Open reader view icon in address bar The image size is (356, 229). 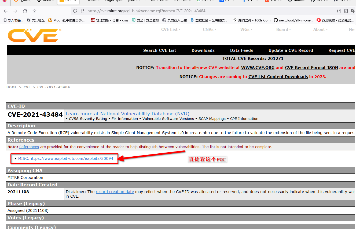346,11
